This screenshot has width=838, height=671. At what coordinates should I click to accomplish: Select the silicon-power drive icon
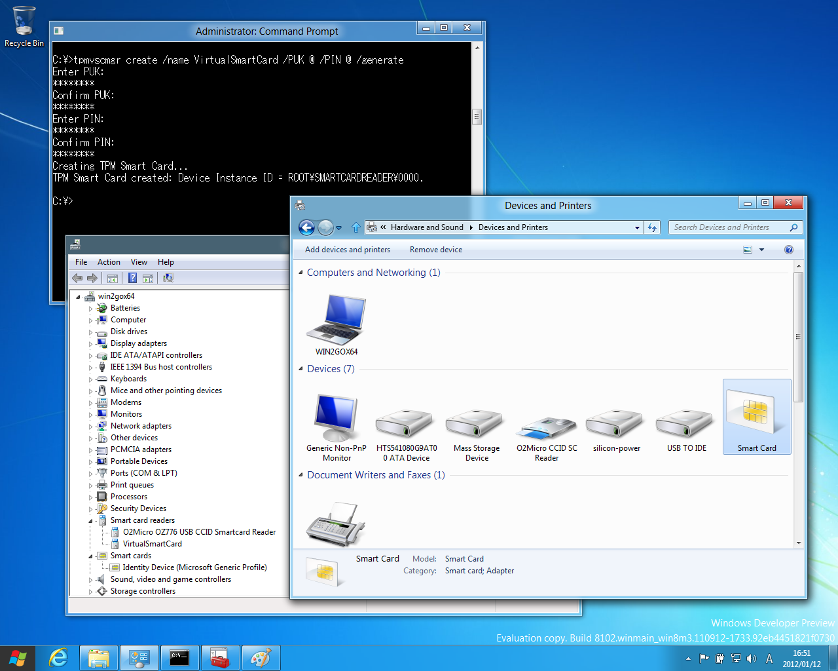pyautogui.click(x=617, y=430)
